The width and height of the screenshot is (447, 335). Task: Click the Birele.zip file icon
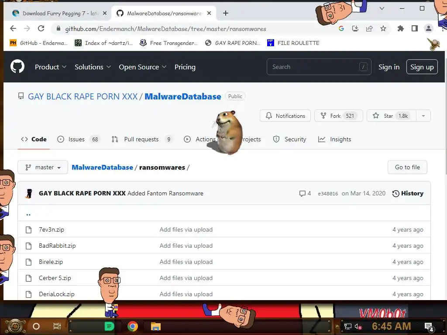[x=28, y=262]
